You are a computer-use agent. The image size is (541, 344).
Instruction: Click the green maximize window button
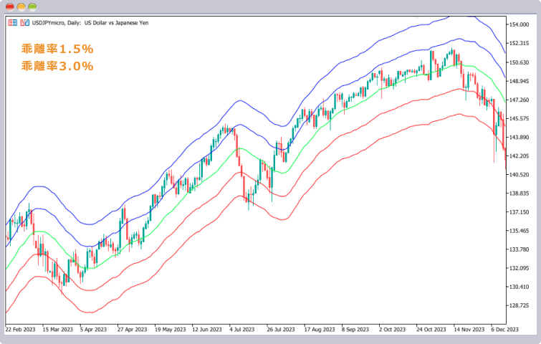[32, 6]
